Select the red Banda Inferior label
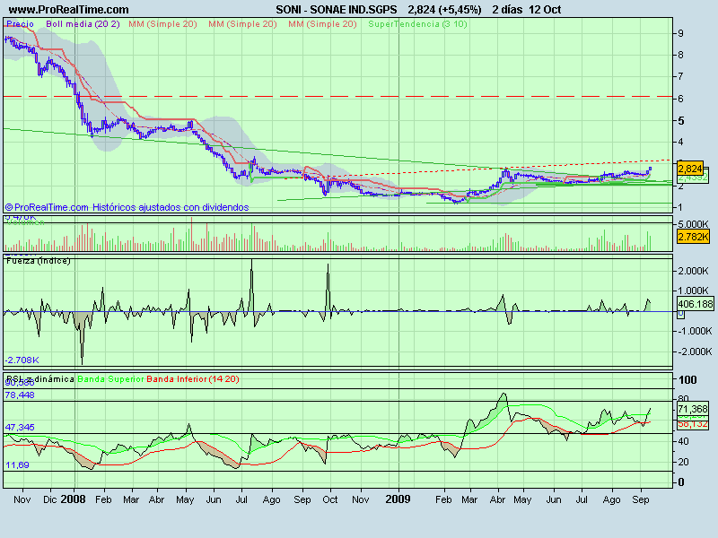The height and width of the screenshot is (538, 718). click(177, 378)
